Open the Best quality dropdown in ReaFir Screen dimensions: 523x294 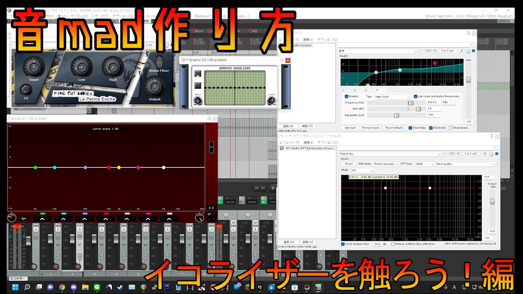coord(466,164)
